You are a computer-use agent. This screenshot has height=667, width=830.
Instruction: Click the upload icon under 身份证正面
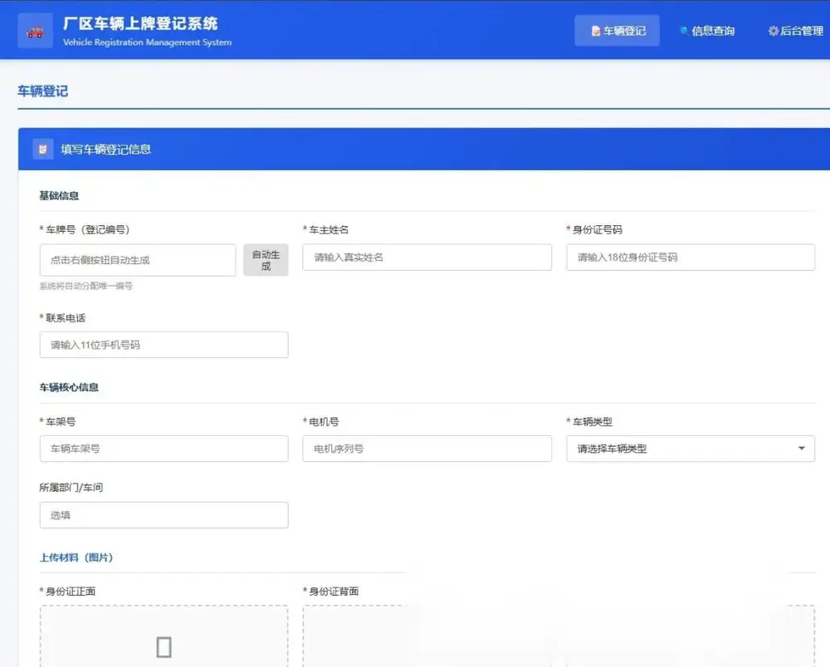coord(164,647)
